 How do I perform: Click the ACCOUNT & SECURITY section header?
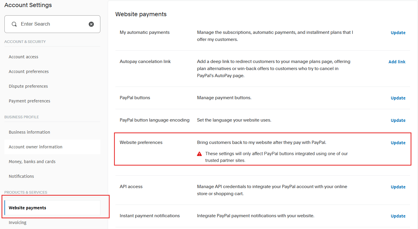tap(25, 42)
